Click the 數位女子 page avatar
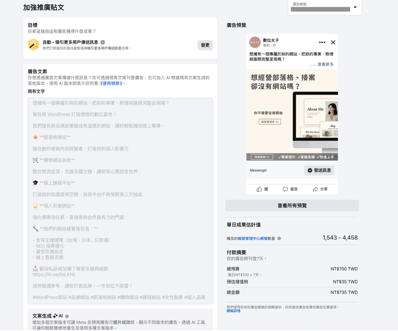Viewport: 398px width, 331px height. click(255, 42)
